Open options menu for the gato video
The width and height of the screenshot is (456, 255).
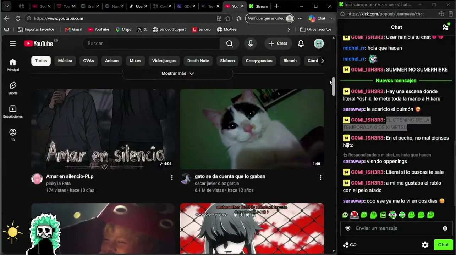point(320,177)
